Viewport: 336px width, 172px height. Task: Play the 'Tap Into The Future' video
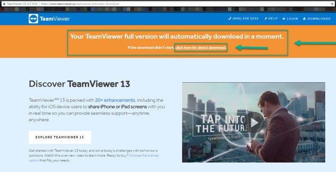(255, 123)
